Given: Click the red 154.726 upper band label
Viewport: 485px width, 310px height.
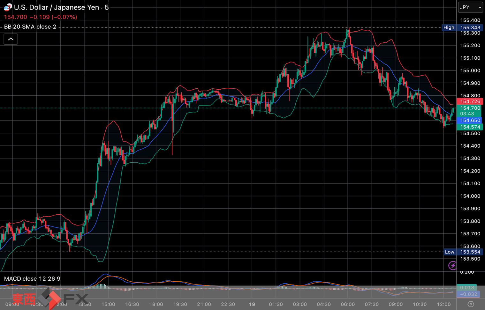Looking at the screenshot, I should tap(470, 101).
